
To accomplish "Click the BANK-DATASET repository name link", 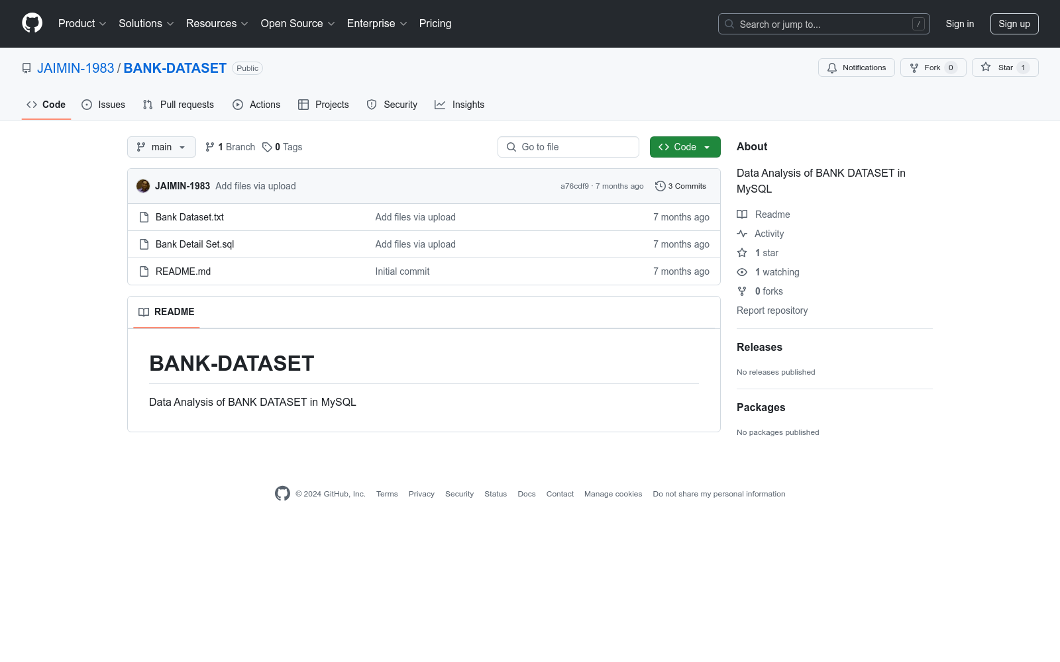I will (x=175, y=68).
